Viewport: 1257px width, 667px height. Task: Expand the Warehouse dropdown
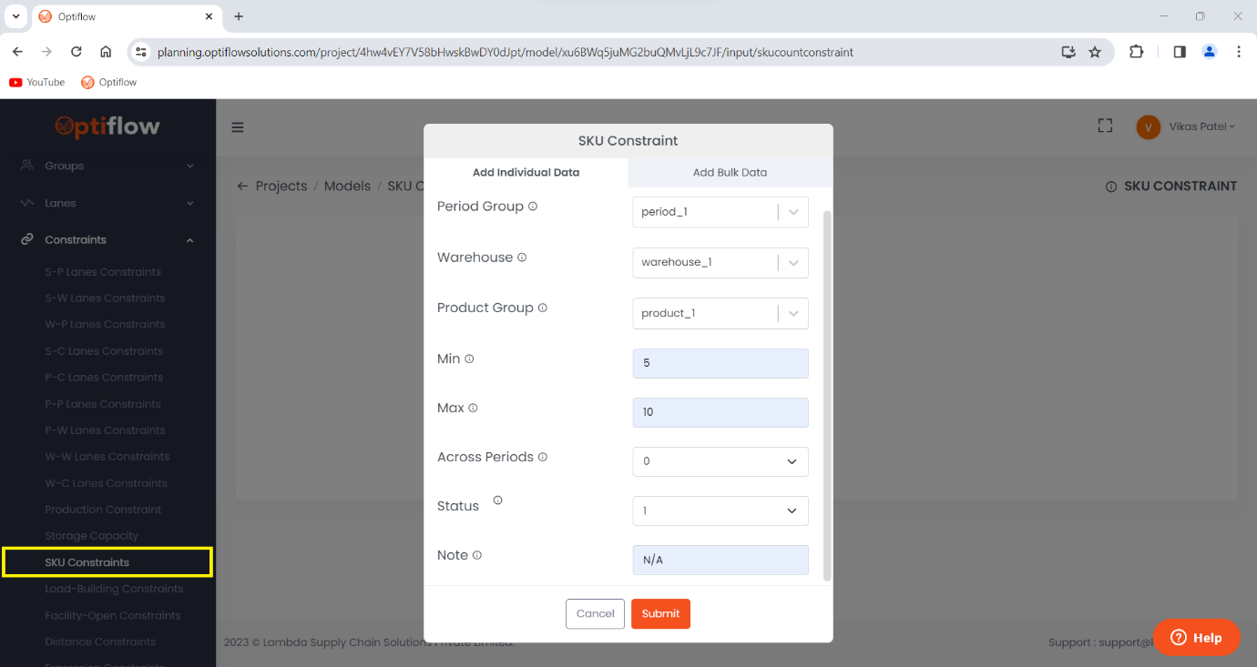coord(720,262)
